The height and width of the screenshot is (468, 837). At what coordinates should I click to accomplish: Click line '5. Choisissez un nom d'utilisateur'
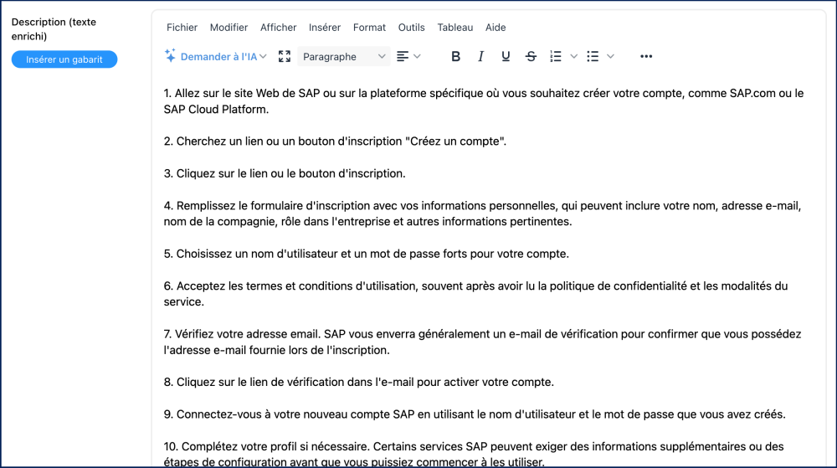[x=367, y=254]
